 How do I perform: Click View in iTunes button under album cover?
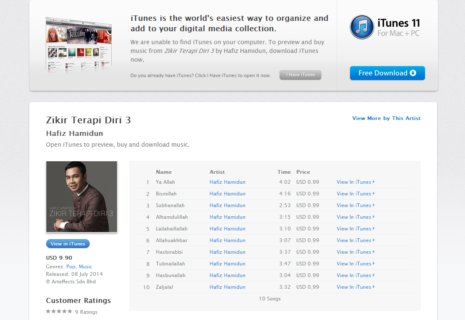[68, 243]
